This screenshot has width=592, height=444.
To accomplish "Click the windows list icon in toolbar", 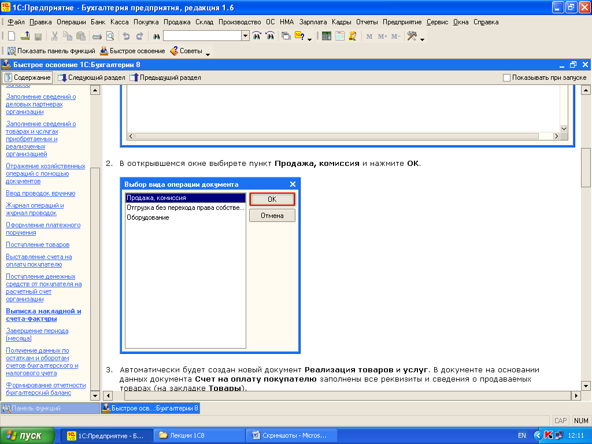I will [x=286, y=36].
